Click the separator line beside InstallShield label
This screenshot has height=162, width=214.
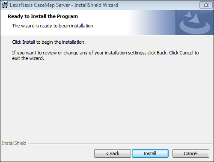120,144
